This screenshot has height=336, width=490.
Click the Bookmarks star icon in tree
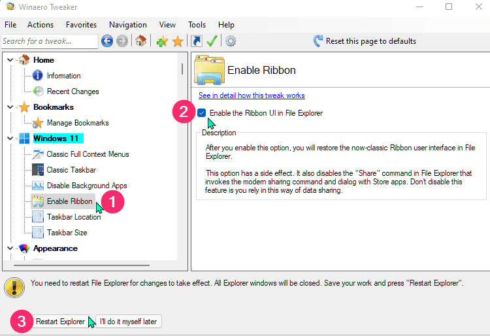pos(24,107)
